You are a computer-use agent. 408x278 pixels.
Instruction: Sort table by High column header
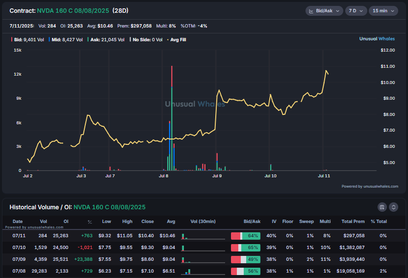click(127, 222)
